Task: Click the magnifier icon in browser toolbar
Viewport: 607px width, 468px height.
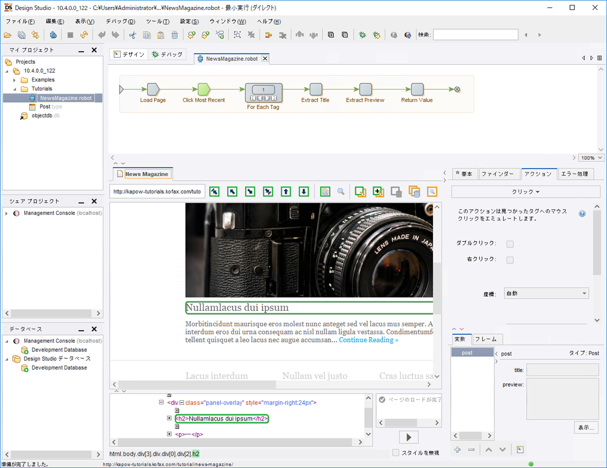Action: pos(341,192)
